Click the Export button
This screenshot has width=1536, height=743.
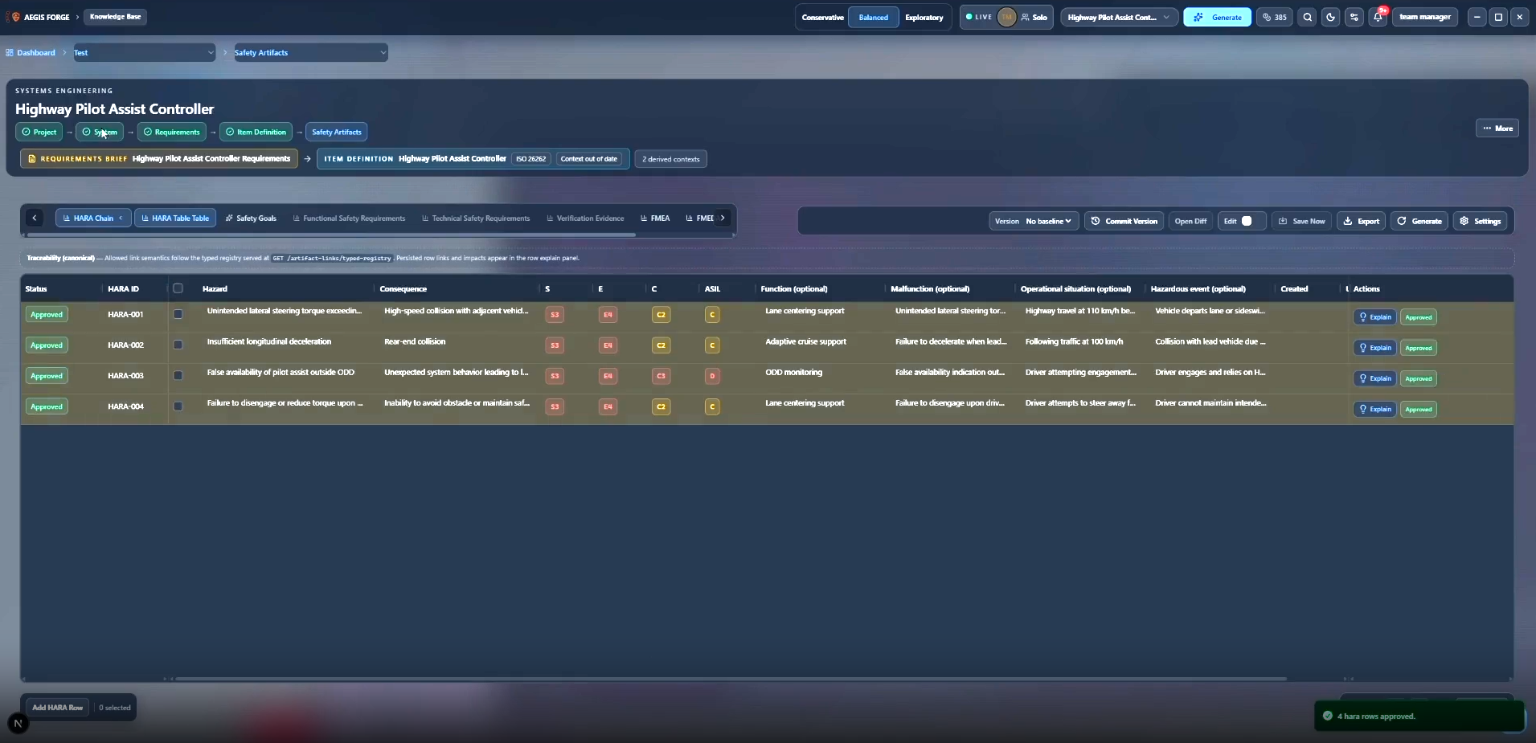(x=1362, y=221)
